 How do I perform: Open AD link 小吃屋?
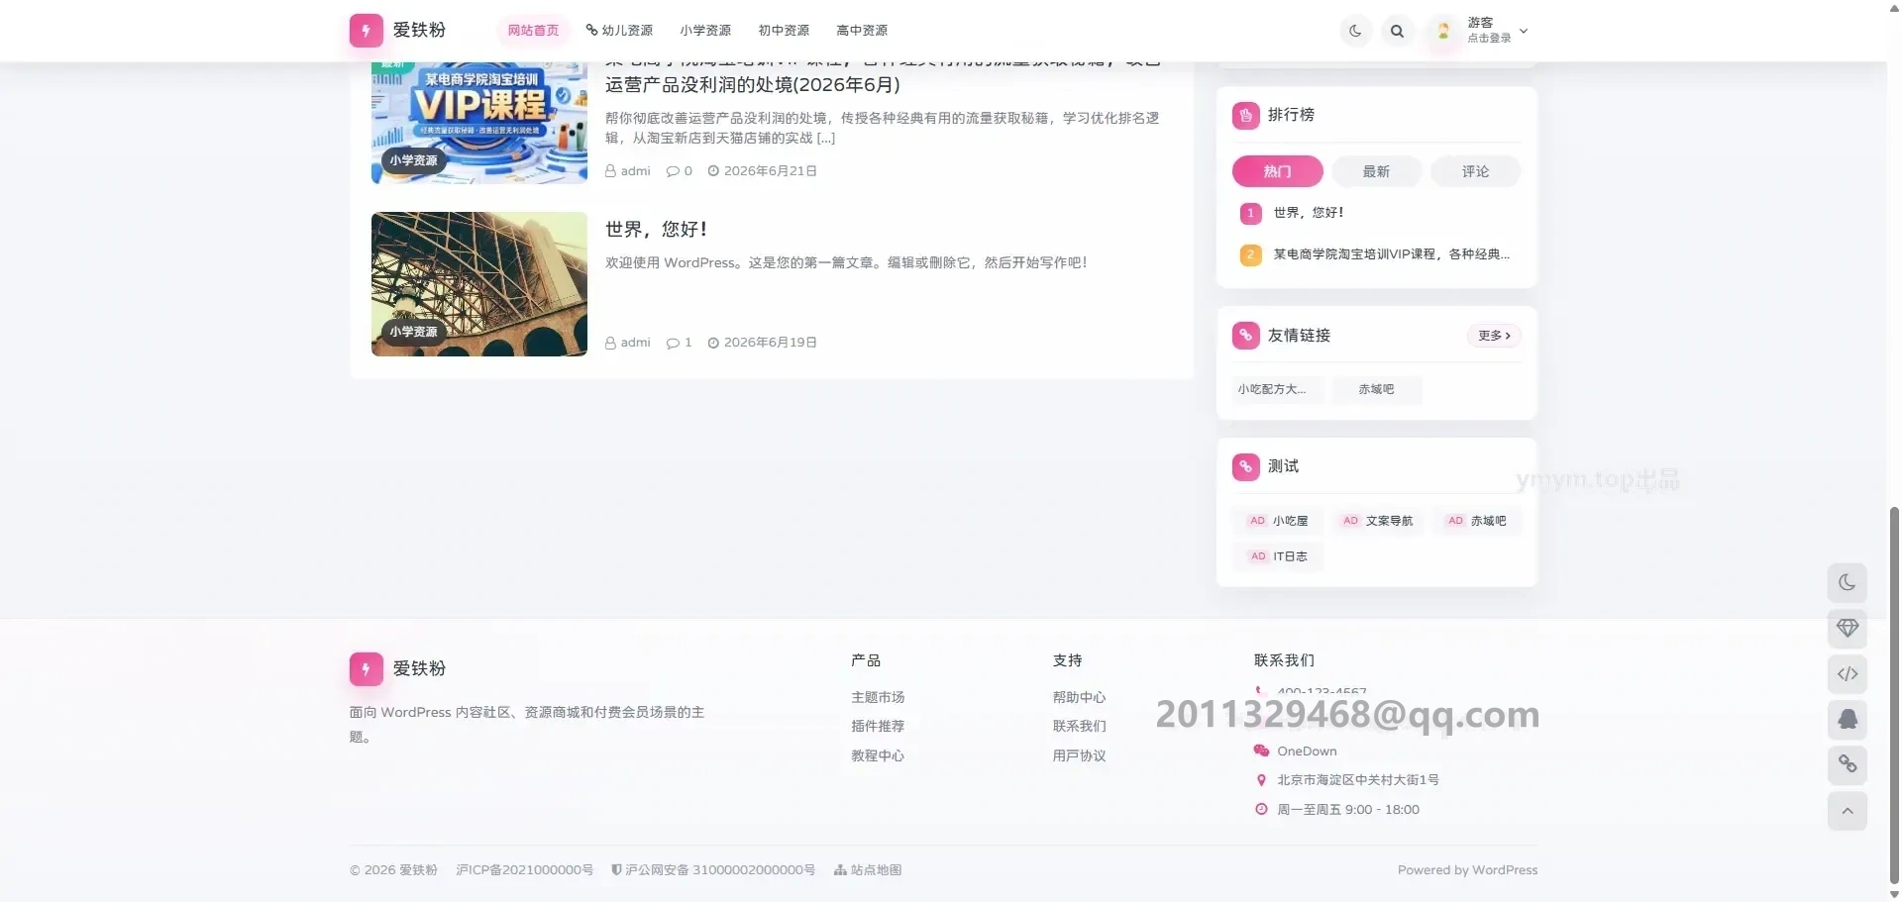coord(1279,521)
